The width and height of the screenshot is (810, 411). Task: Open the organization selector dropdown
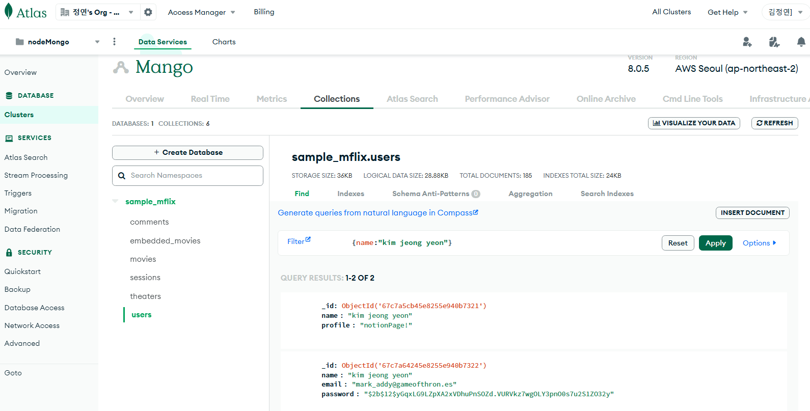[x=97, y=12]
